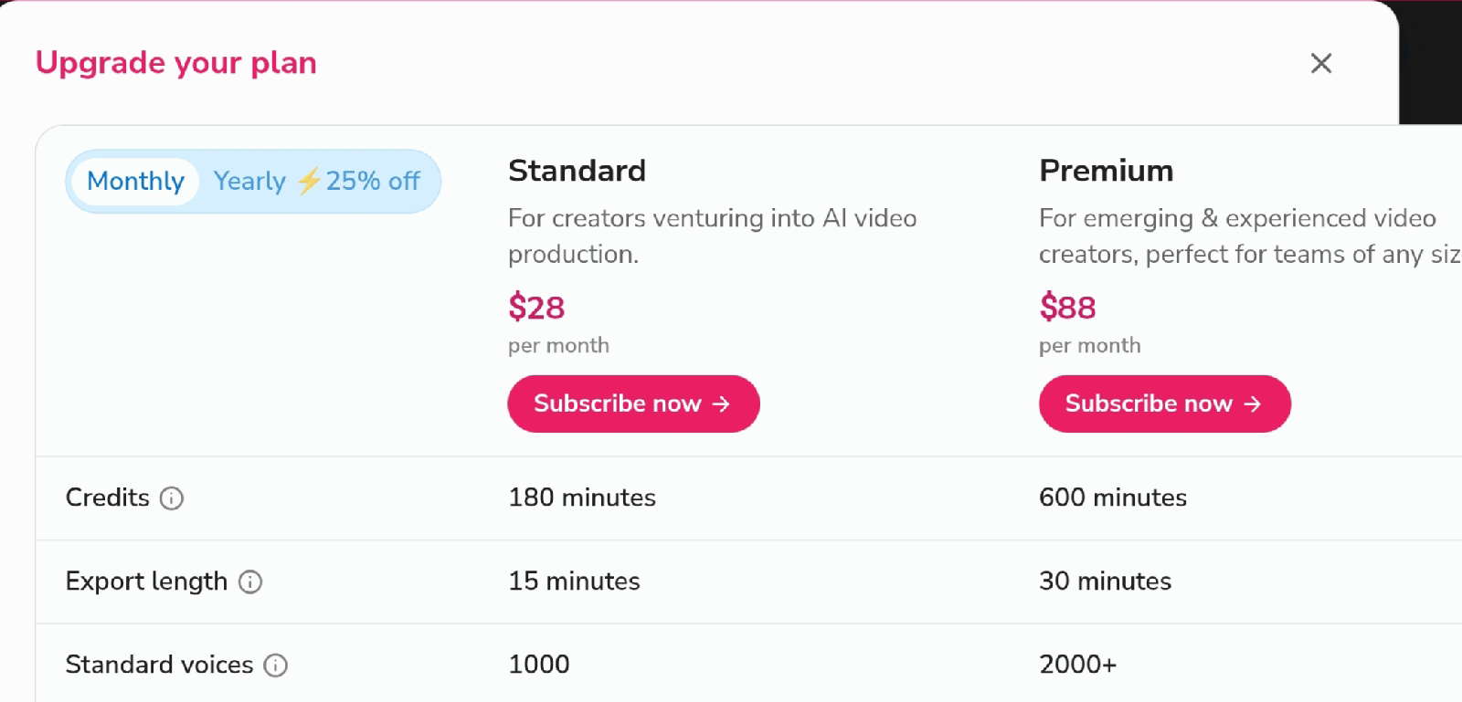Click the Standard voices row label
Viewport: 1462px width, 702px height.
click(x=159, y=665)
